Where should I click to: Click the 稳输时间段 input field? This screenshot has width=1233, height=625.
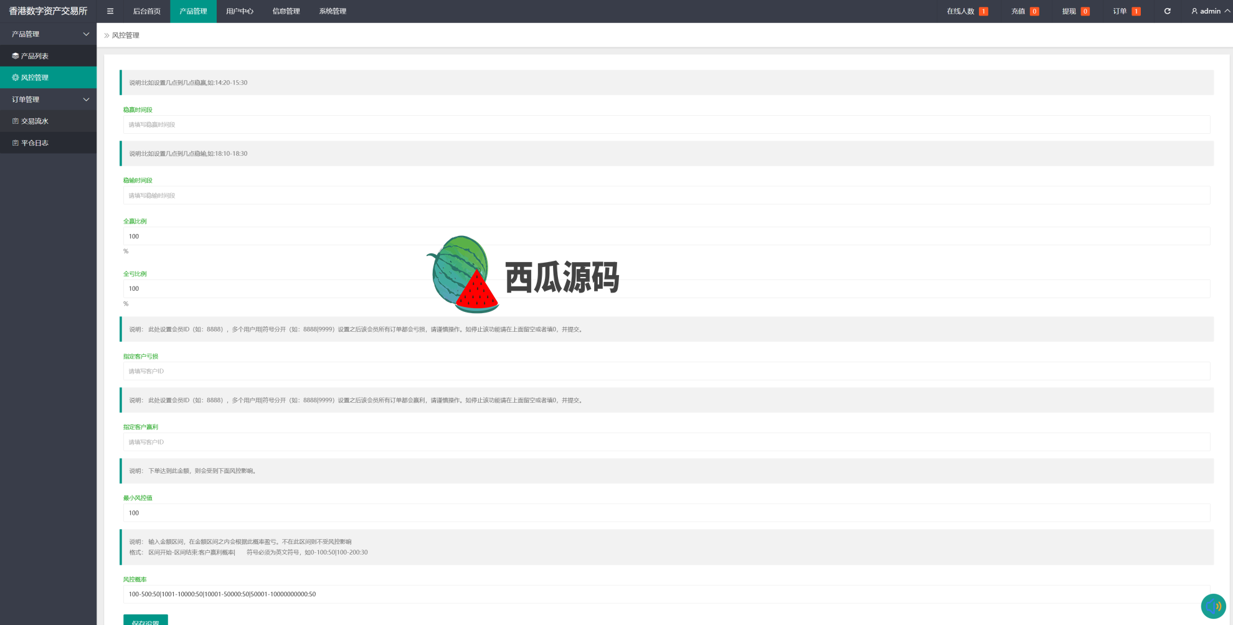point(666,195)
